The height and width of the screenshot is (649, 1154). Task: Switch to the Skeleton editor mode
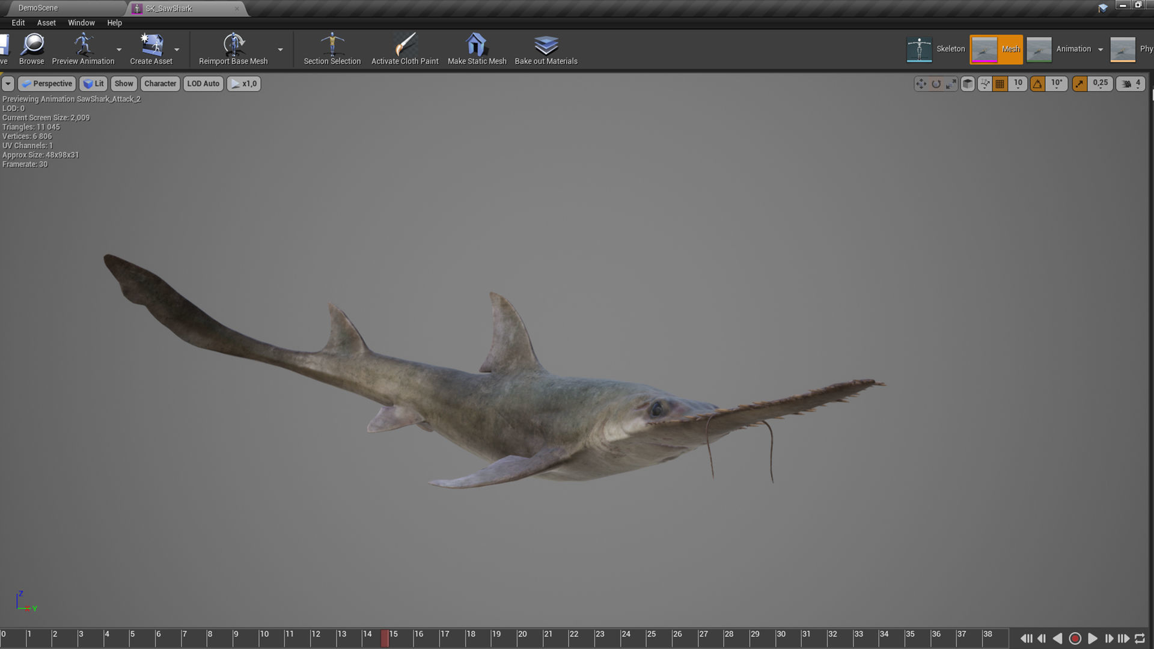pyautogui.click(x=936, y=49)
